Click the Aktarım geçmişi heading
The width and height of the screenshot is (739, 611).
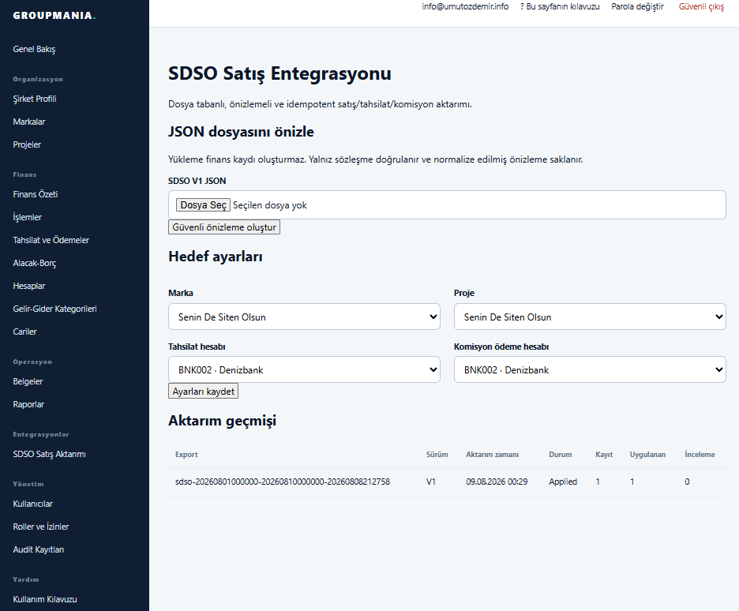click(222, 420)
